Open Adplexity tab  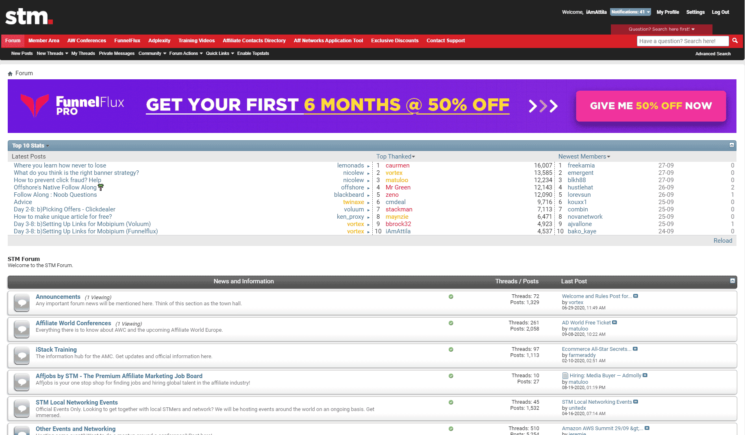159,41
